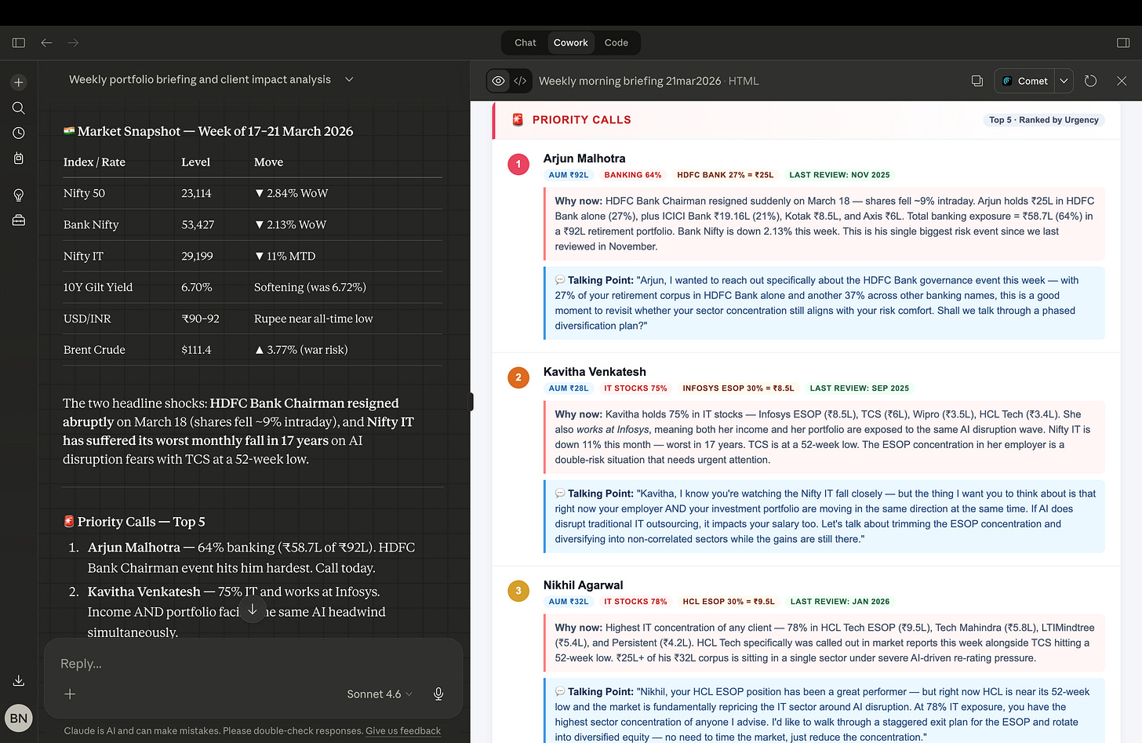Reload the briefing preview
Viewport: 1142px width, 743px height.
pos(1090,81)
